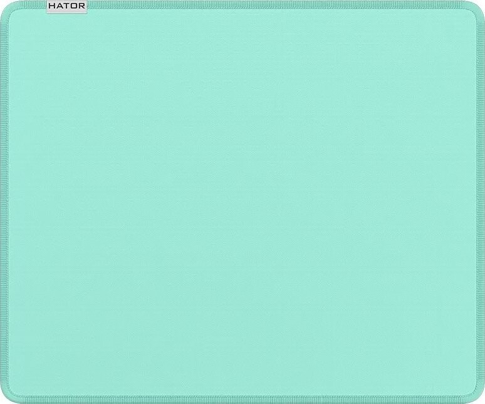
Task: Click the letter T in HATOR logo
Action: [66, 7]
